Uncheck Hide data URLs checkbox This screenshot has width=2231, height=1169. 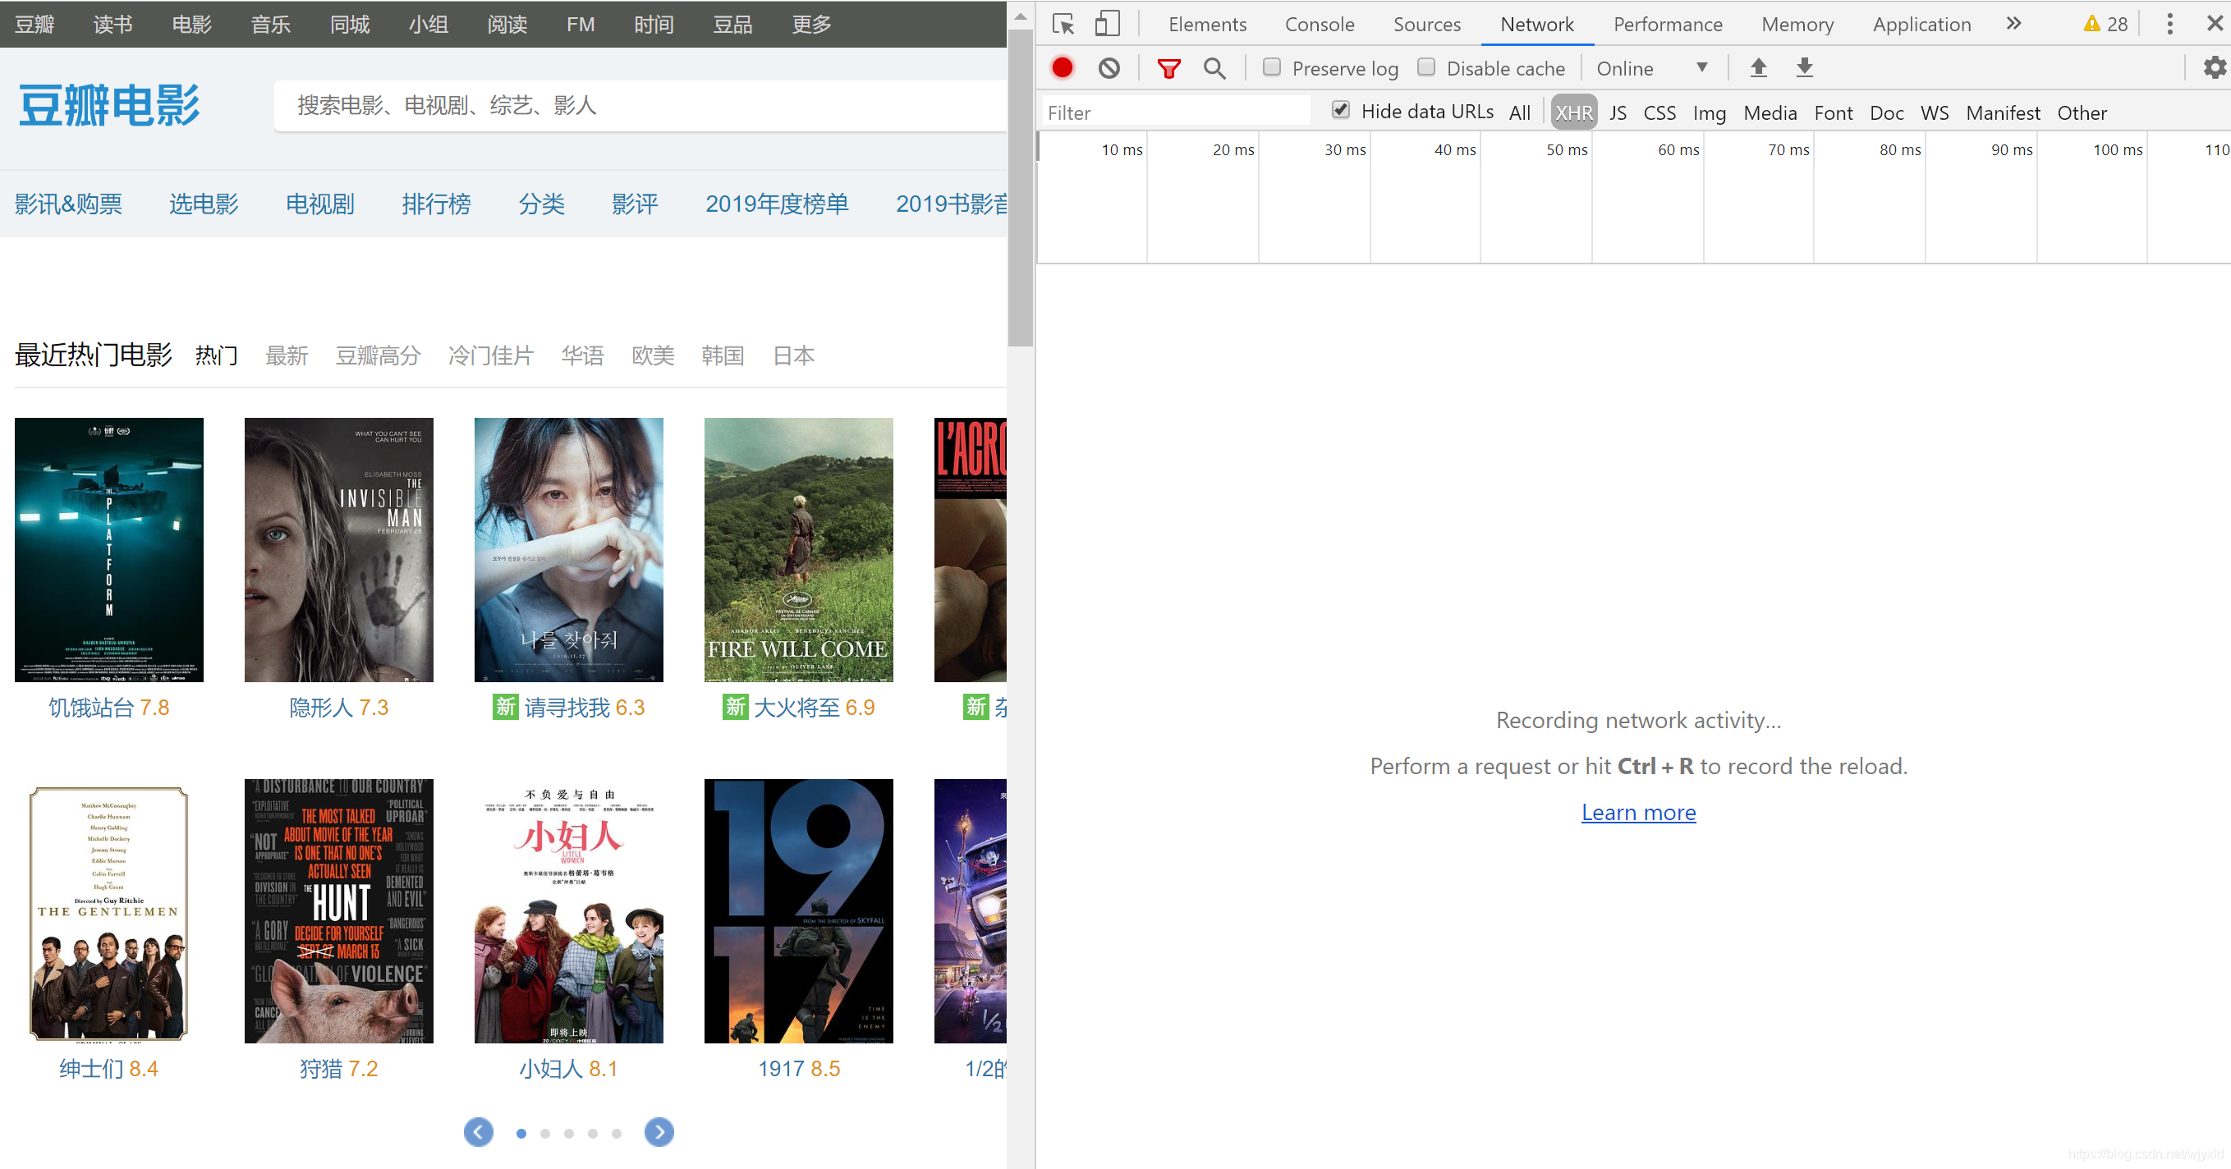click(1340, 110)
